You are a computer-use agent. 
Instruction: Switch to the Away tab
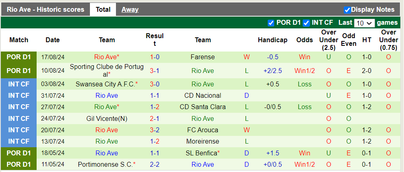point(130,9)
